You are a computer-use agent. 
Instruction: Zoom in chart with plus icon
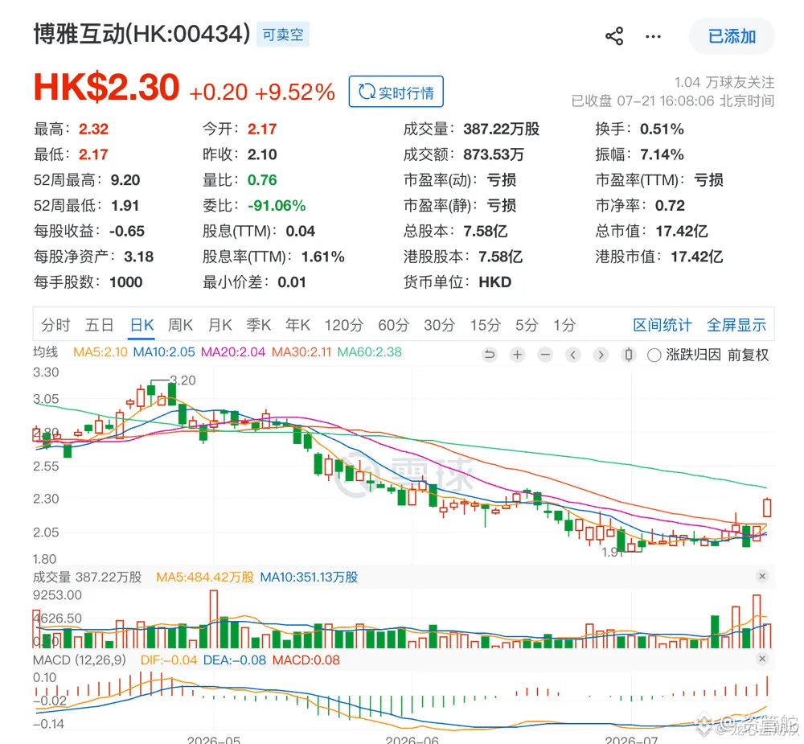pos(517,355)
